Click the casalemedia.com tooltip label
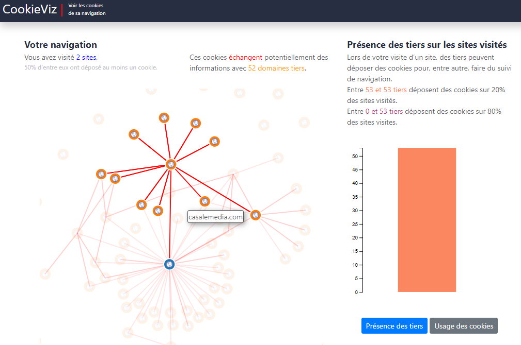The image size is (521, 345). (215, 217)
